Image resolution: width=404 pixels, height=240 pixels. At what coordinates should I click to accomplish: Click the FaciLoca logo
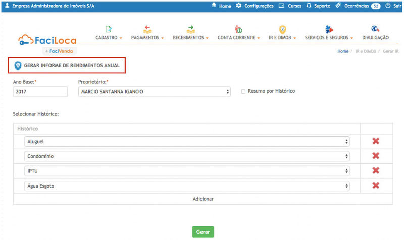click(47, 40)
